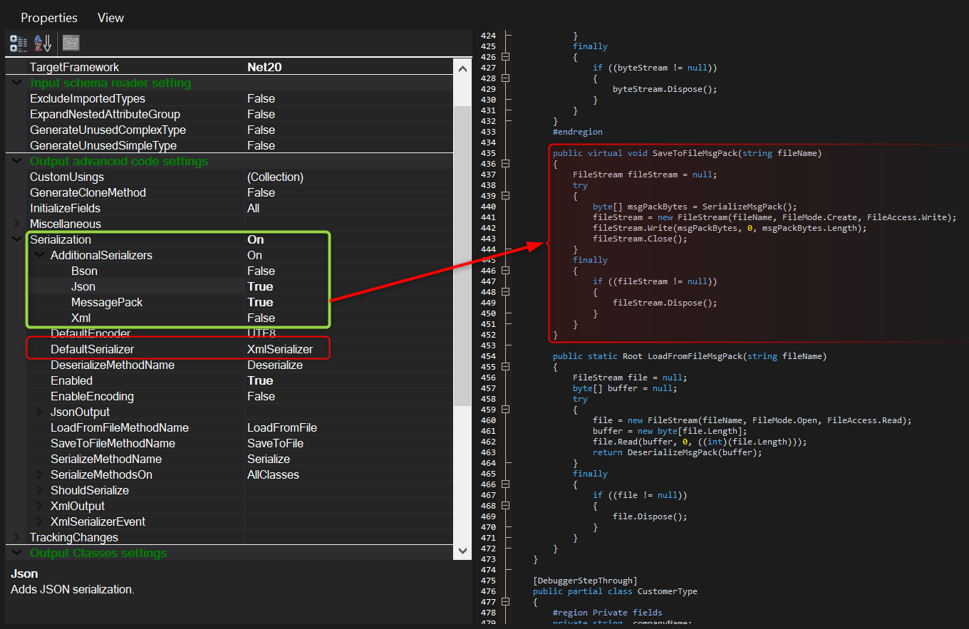Collapse the Serialization property node

coord(17,240)
